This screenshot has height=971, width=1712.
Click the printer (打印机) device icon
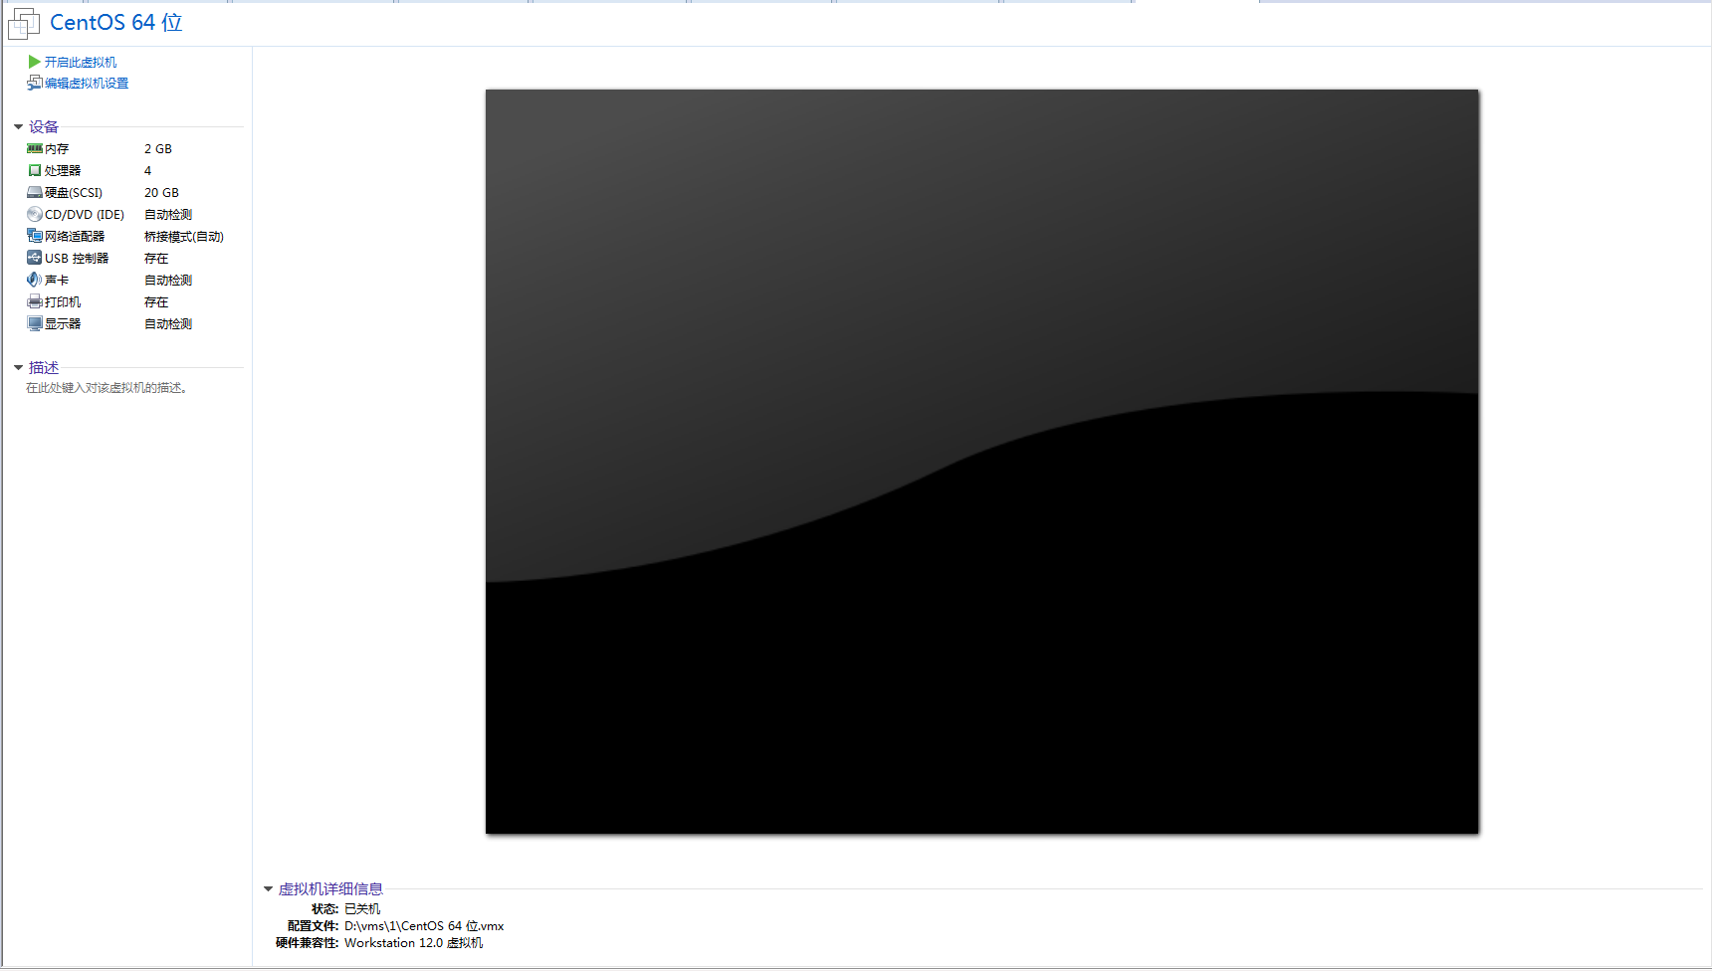click(35, 301)
